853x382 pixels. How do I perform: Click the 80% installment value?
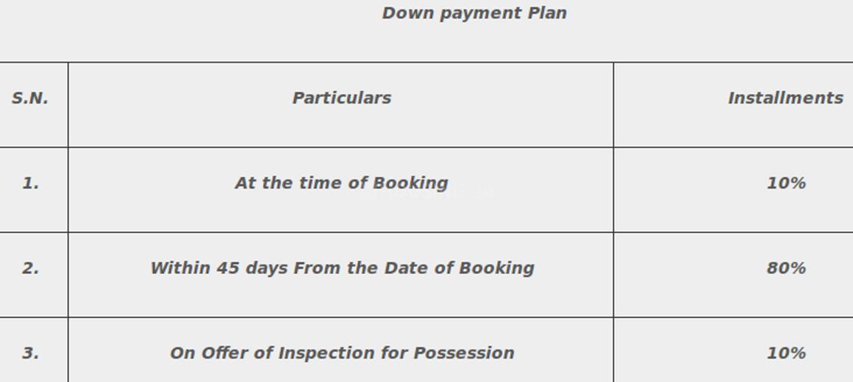(785, 269)
